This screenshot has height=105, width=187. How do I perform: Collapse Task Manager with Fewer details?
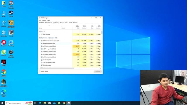tap(44, 71)
